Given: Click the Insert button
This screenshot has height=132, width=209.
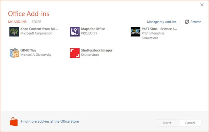Looking at the screenshot, I should tap(167, 123).
